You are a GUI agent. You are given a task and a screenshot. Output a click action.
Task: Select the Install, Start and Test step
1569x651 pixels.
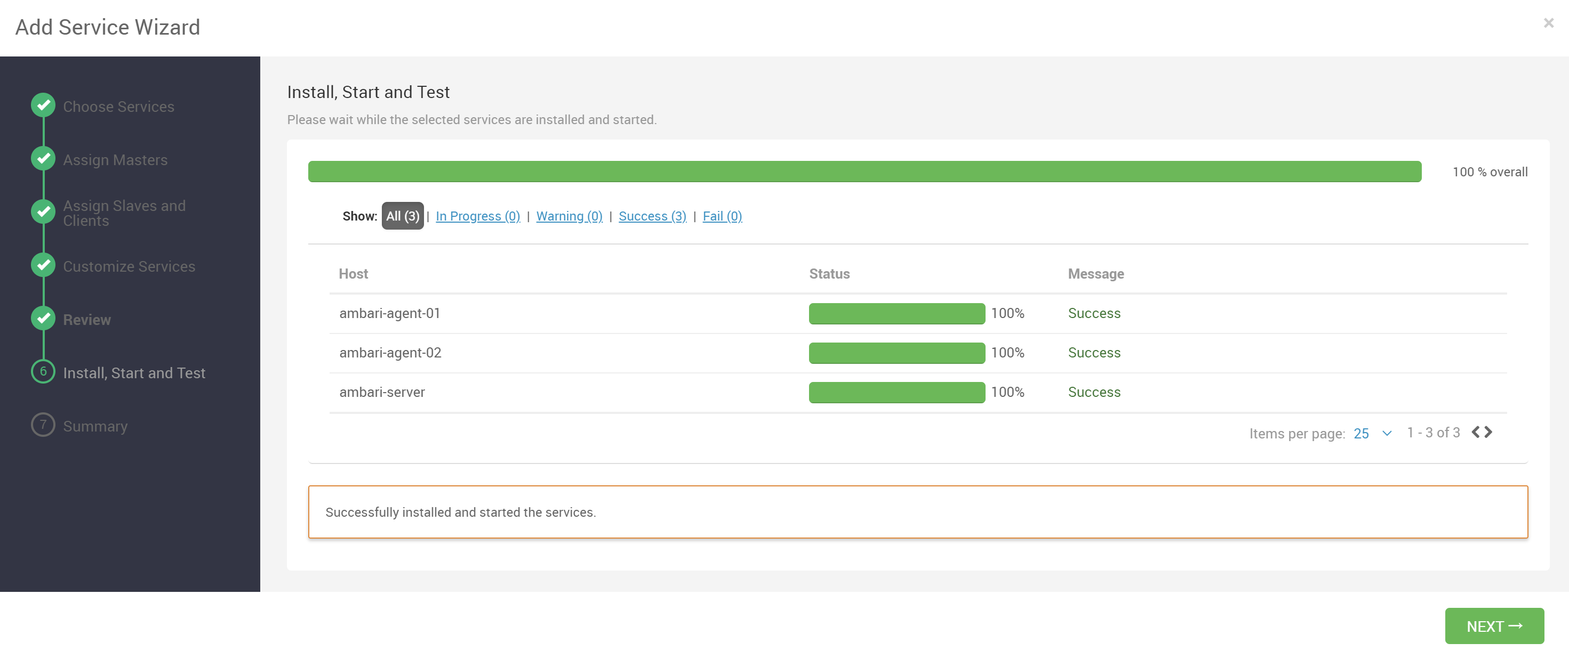[x=134, y=373]
